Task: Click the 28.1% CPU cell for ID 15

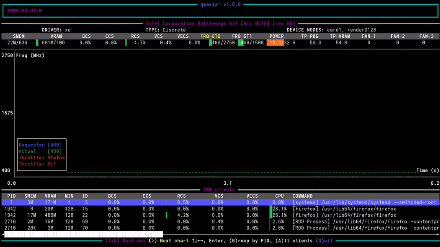Action: 279,209
